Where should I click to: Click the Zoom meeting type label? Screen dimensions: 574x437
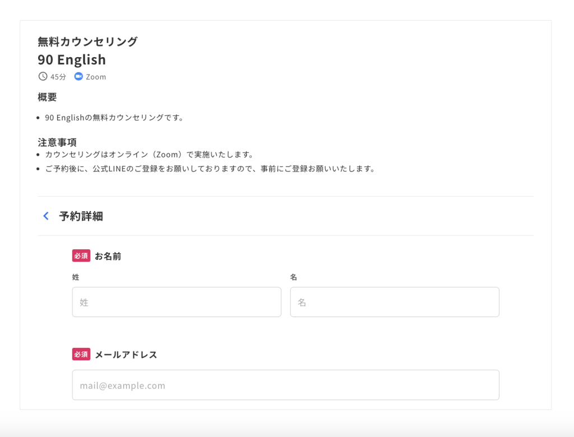pyautogui.click(x=96, y=77)
